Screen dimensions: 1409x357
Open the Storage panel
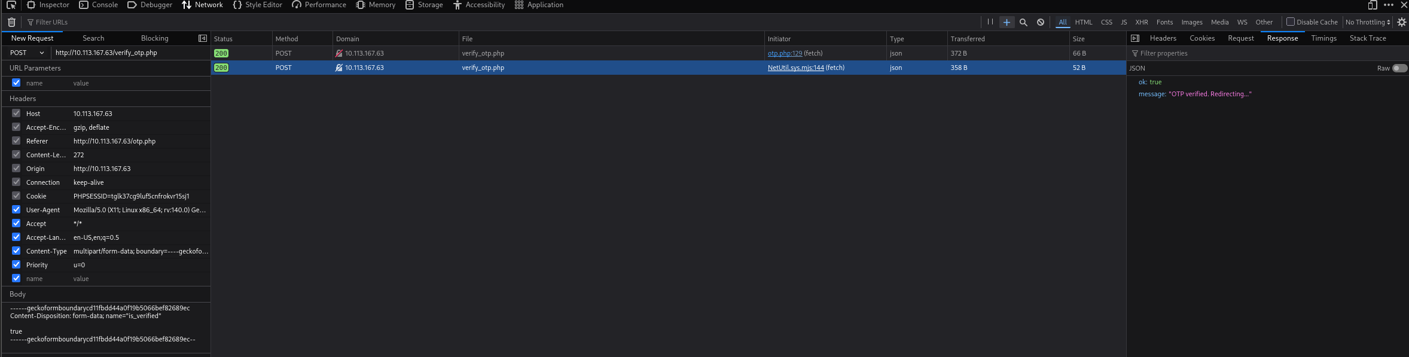tap(424, 5)
